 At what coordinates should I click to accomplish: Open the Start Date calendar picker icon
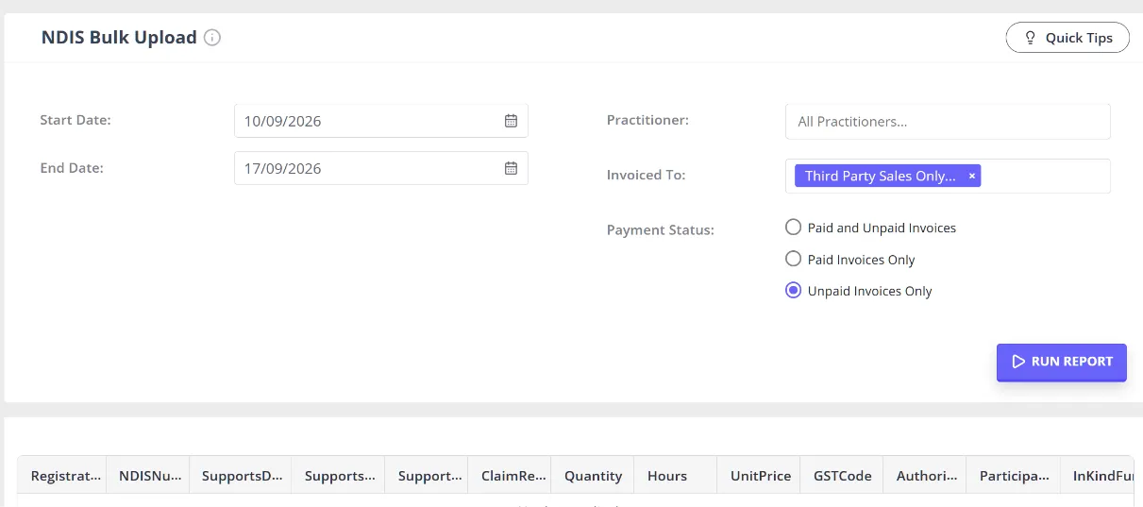coord(511,121)
